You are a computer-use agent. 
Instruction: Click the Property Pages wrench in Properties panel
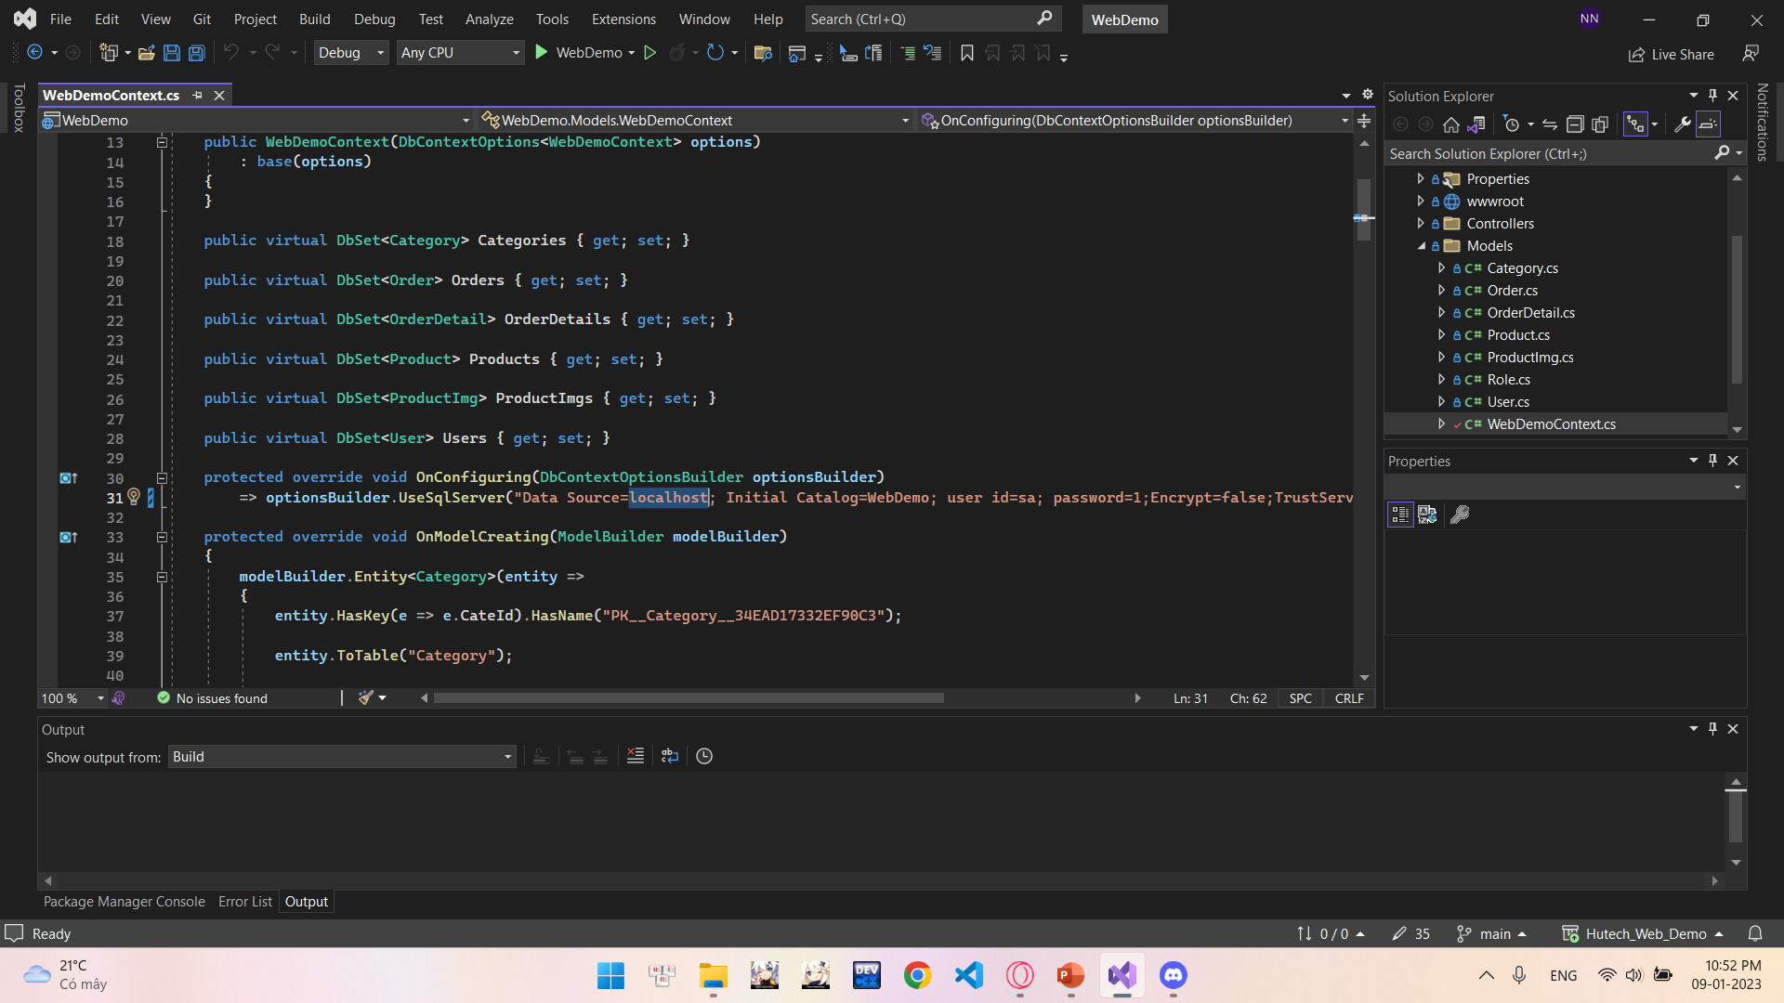(x=1461, y=515)
